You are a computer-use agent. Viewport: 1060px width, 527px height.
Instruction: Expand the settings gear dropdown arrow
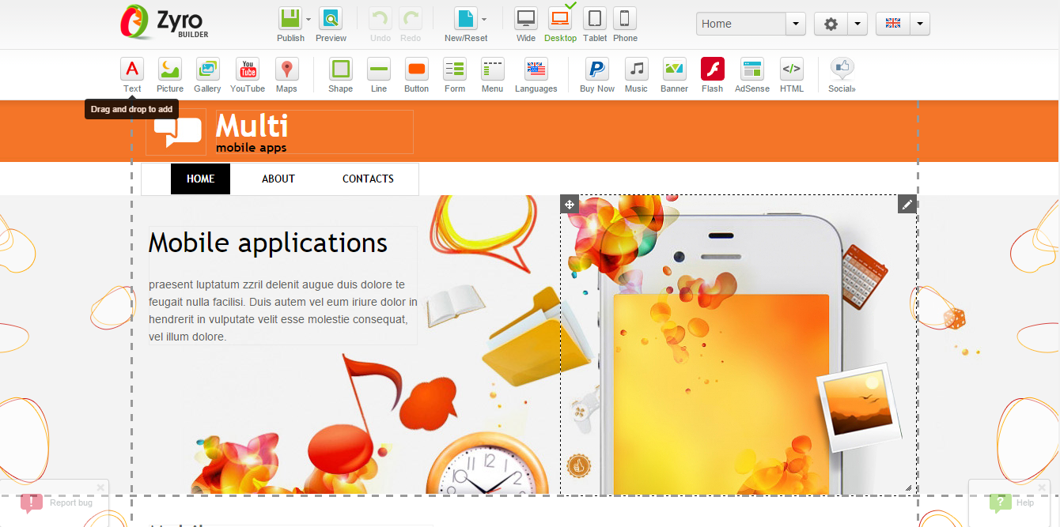coord(858,24)
